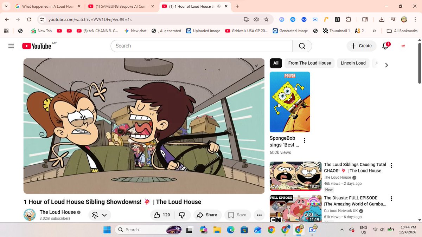422x237 pixels.
Task: Open the SpongeBob Polish short thumbnail
Action: pyautogui.click(x=290, y=102)
